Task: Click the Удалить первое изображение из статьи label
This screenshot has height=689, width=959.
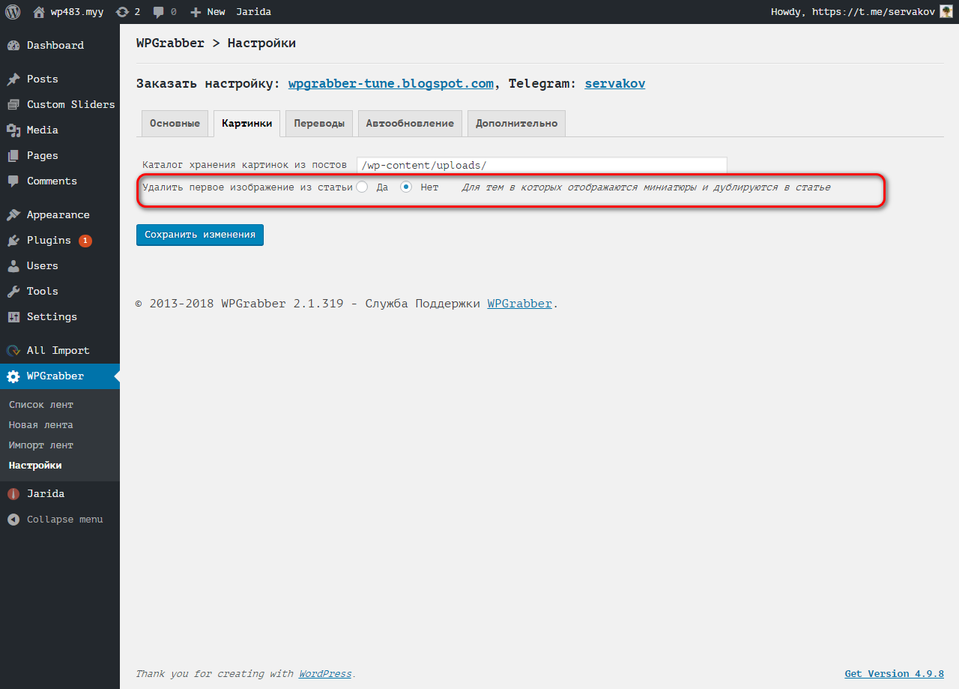Action: pyautogui.click(x=247, y=187)
